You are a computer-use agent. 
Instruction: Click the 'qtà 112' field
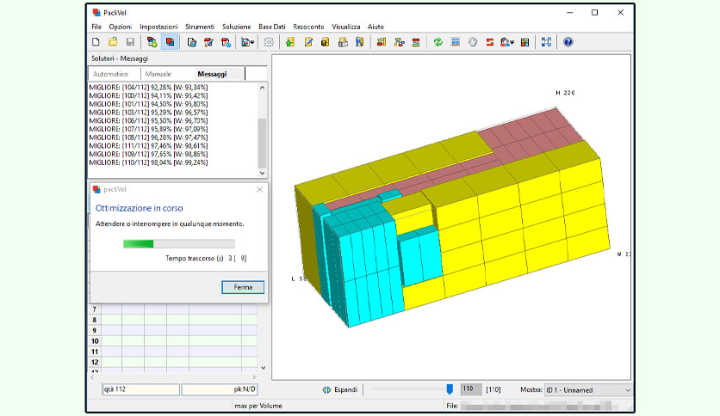click(x=140, y=389)
